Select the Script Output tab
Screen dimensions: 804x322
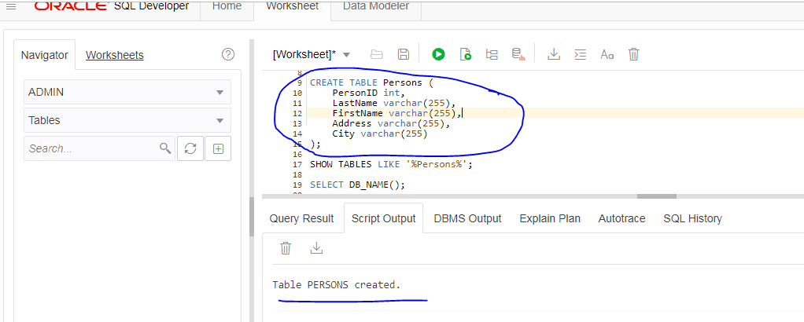pyautogui.click(x=384, y=218)
